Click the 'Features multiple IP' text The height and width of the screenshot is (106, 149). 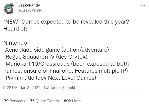pyautogui.click(x=100, y=71)
